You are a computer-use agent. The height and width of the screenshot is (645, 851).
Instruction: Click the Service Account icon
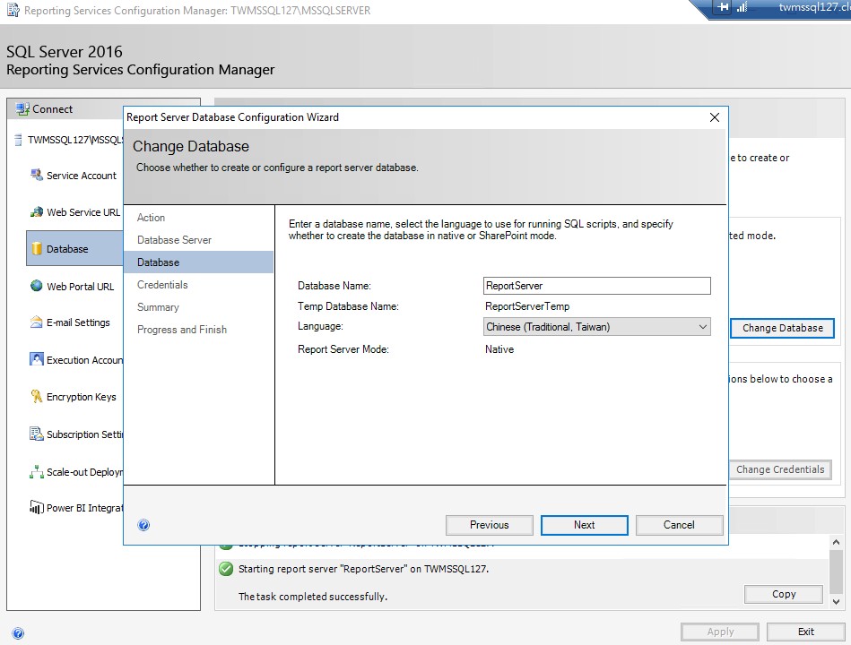click(37, 175)
